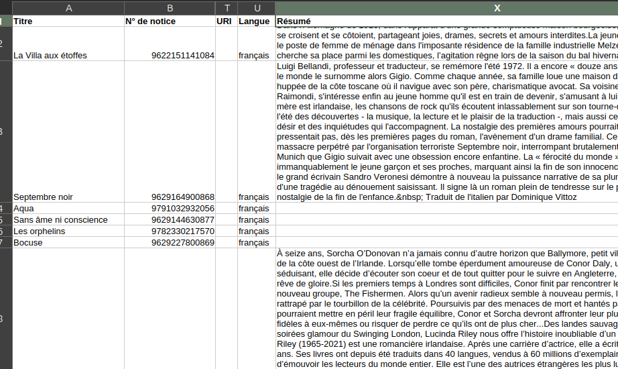The width and height of the screenshot is (618, 369).
Task: Click the Langue header cell
Action: (256, 21)
